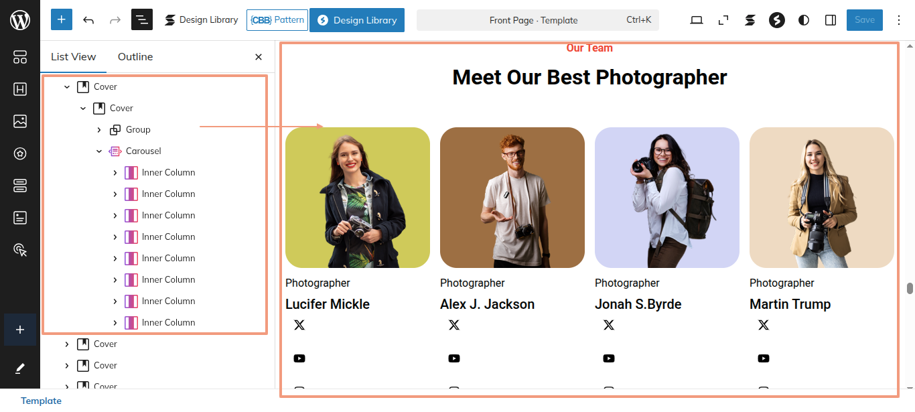
Task: Open the CBB Pattern button
Action: coord(277,20)
